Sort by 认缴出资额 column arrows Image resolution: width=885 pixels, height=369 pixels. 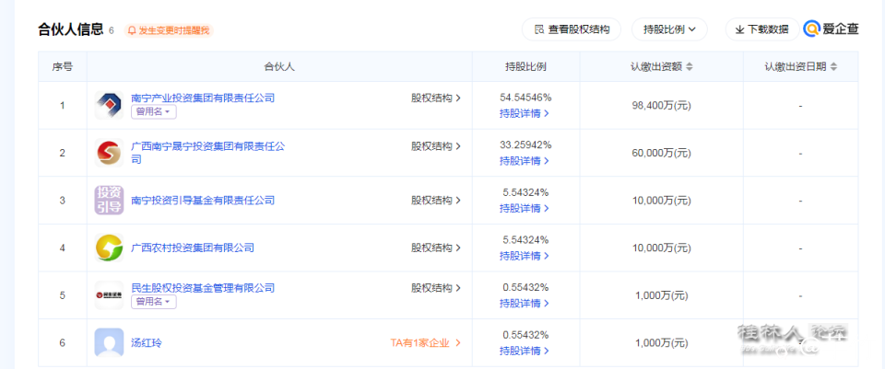[690, 67]
